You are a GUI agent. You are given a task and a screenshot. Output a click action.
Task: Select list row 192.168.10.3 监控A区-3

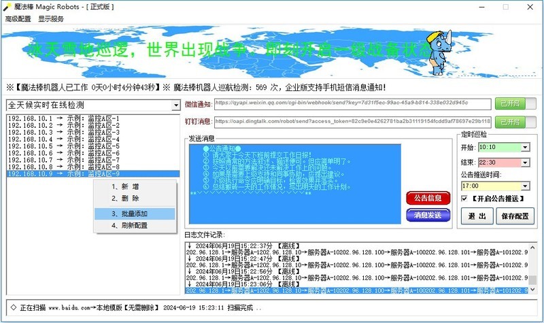93,132
